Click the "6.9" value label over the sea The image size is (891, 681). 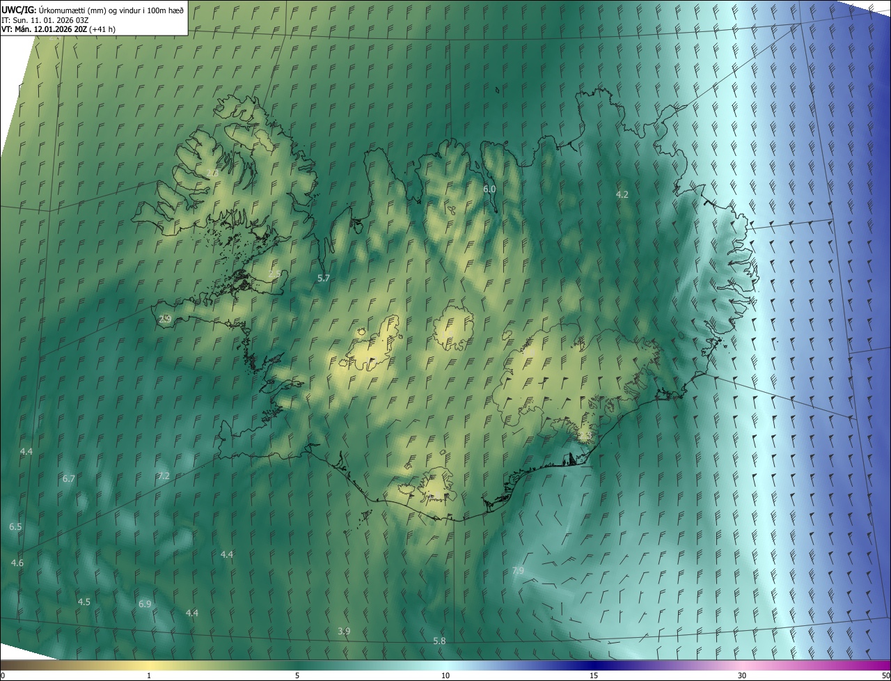coord(145,604)
